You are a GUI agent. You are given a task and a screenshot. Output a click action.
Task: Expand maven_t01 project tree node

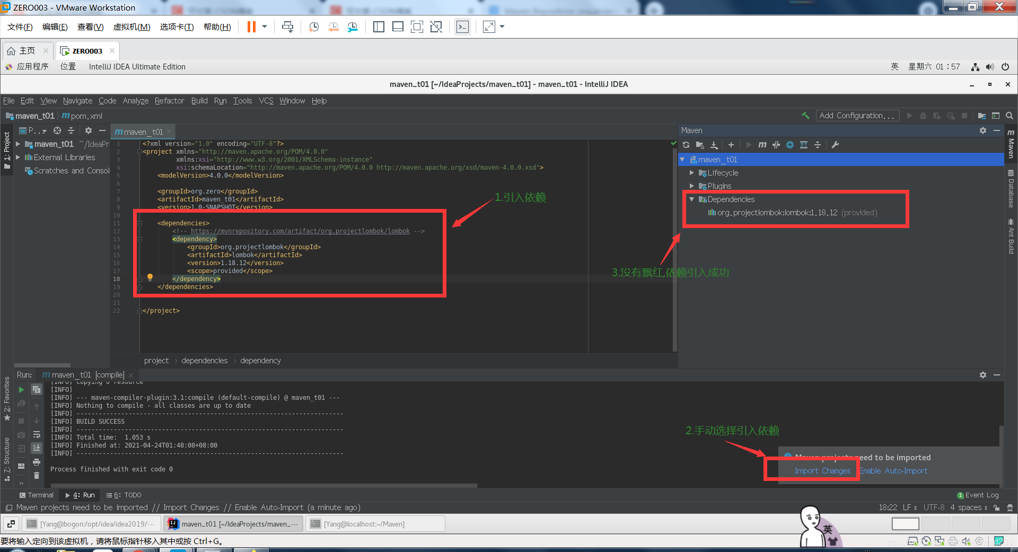(18, 144)
